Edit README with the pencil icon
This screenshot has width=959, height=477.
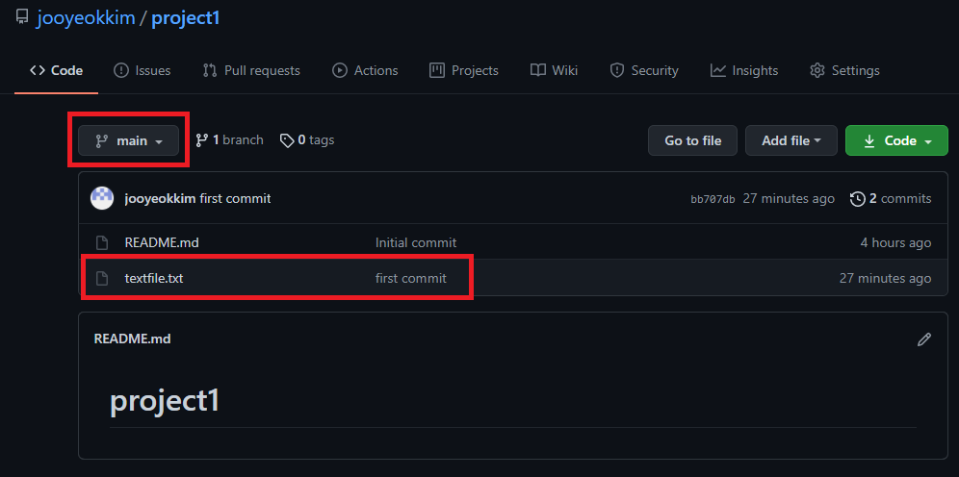924,339
